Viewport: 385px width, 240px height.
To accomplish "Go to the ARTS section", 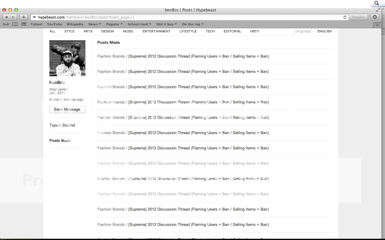I will coord(88,31).
